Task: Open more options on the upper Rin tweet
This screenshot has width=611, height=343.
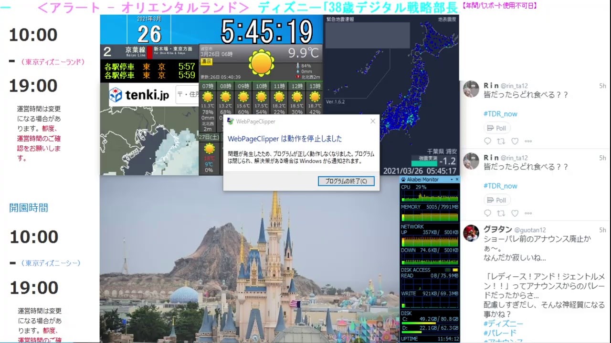Action: coord(528,141)
